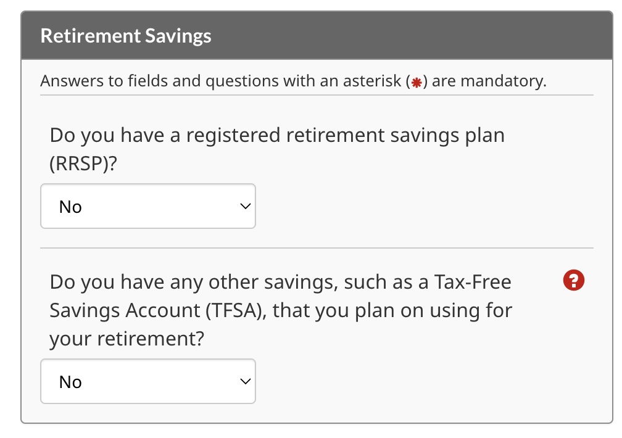Open the RRSP question select box
The height and width of the screenshot is (438, 622).
point(148,206)
